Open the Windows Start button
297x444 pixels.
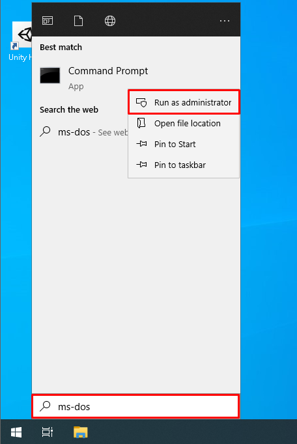(x=16, y=432)
